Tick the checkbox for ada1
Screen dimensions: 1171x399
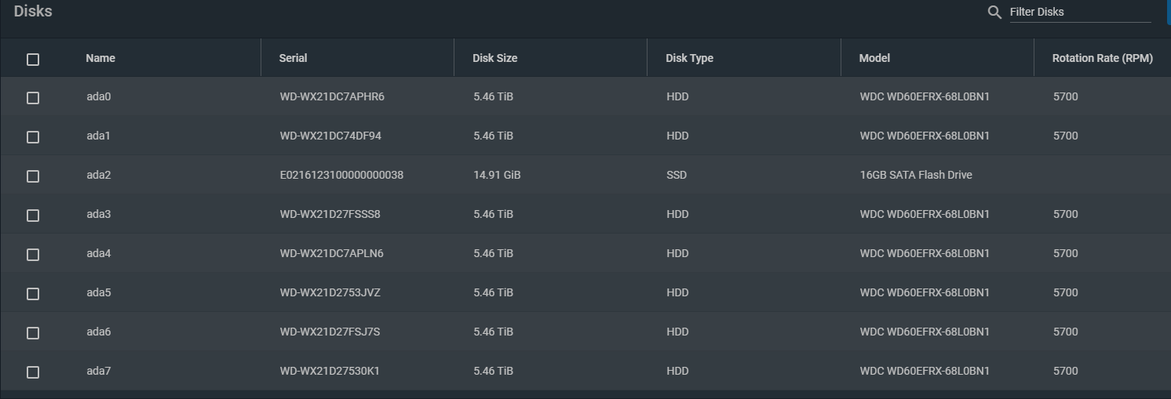pyautogui.click(x=33, y=137)
